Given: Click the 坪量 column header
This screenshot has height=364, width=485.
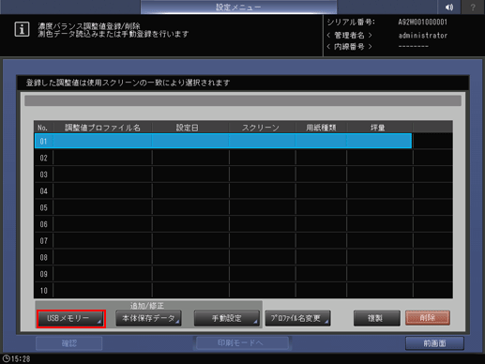Looking at the screenshot, I should coord(378,128).
